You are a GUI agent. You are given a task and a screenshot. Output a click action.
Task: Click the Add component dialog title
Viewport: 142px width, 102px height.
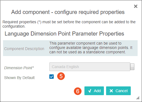click(68, 12)
